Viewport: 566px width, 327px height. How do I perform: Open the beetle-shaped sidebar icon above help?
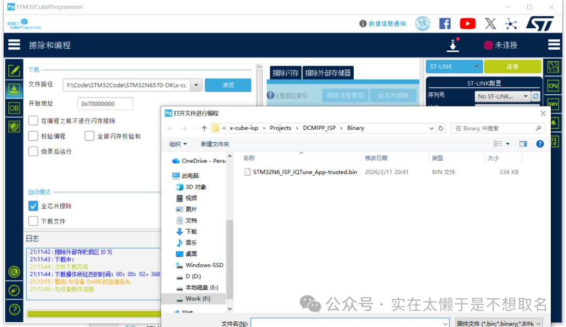pyautogui.click(x=14, y=290)
